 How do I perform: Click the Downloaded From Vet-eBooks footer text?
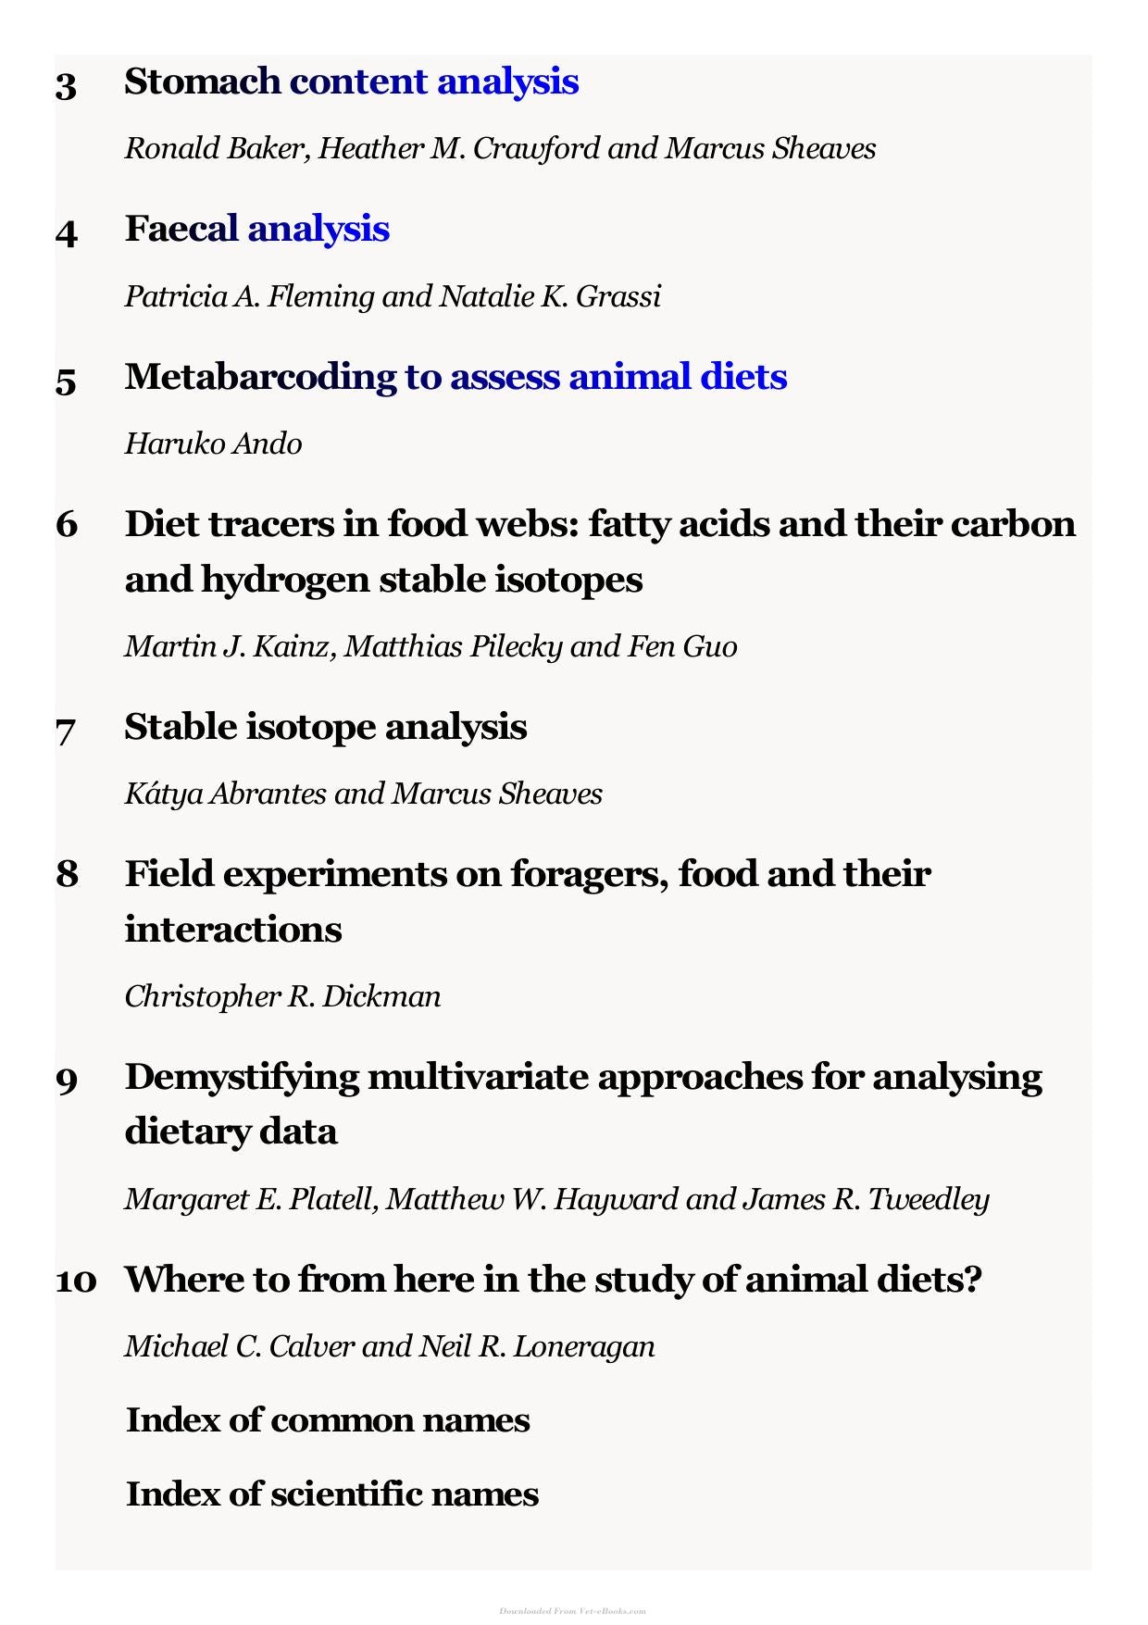tap(573, 1611)
